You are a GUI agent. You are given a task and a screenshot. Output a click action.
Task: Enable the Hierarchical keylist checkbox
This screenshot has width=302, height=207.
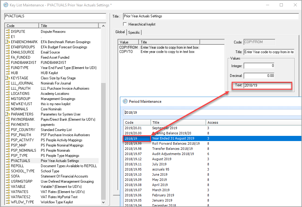(x=125, y=24)
